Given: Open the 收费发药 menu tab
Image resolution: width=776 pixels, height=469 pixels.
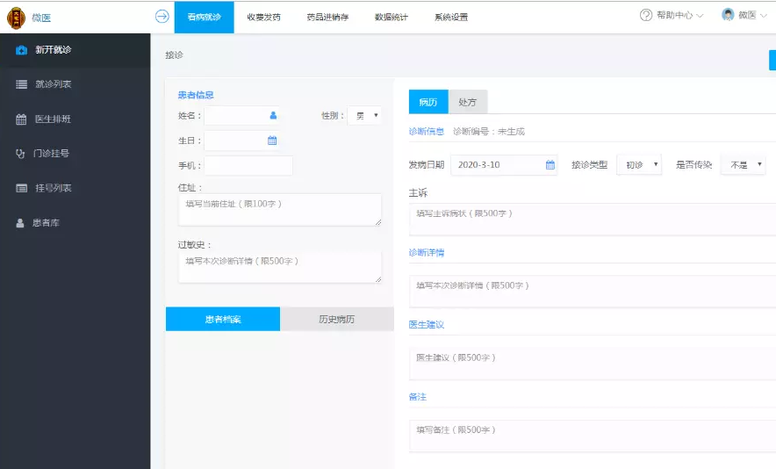Looking at the screenshot, I should (x=263, y=17).
